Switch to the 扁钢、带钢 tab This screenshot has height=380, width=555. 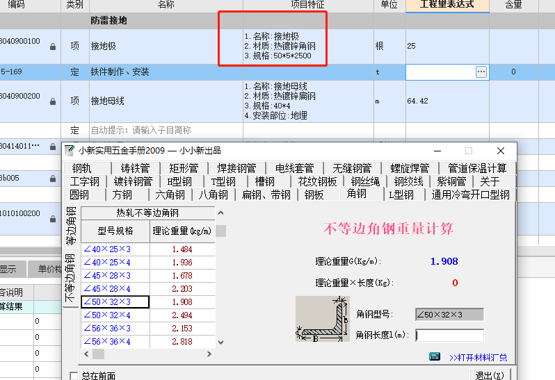pyautogui.click(x=266, y=195)
